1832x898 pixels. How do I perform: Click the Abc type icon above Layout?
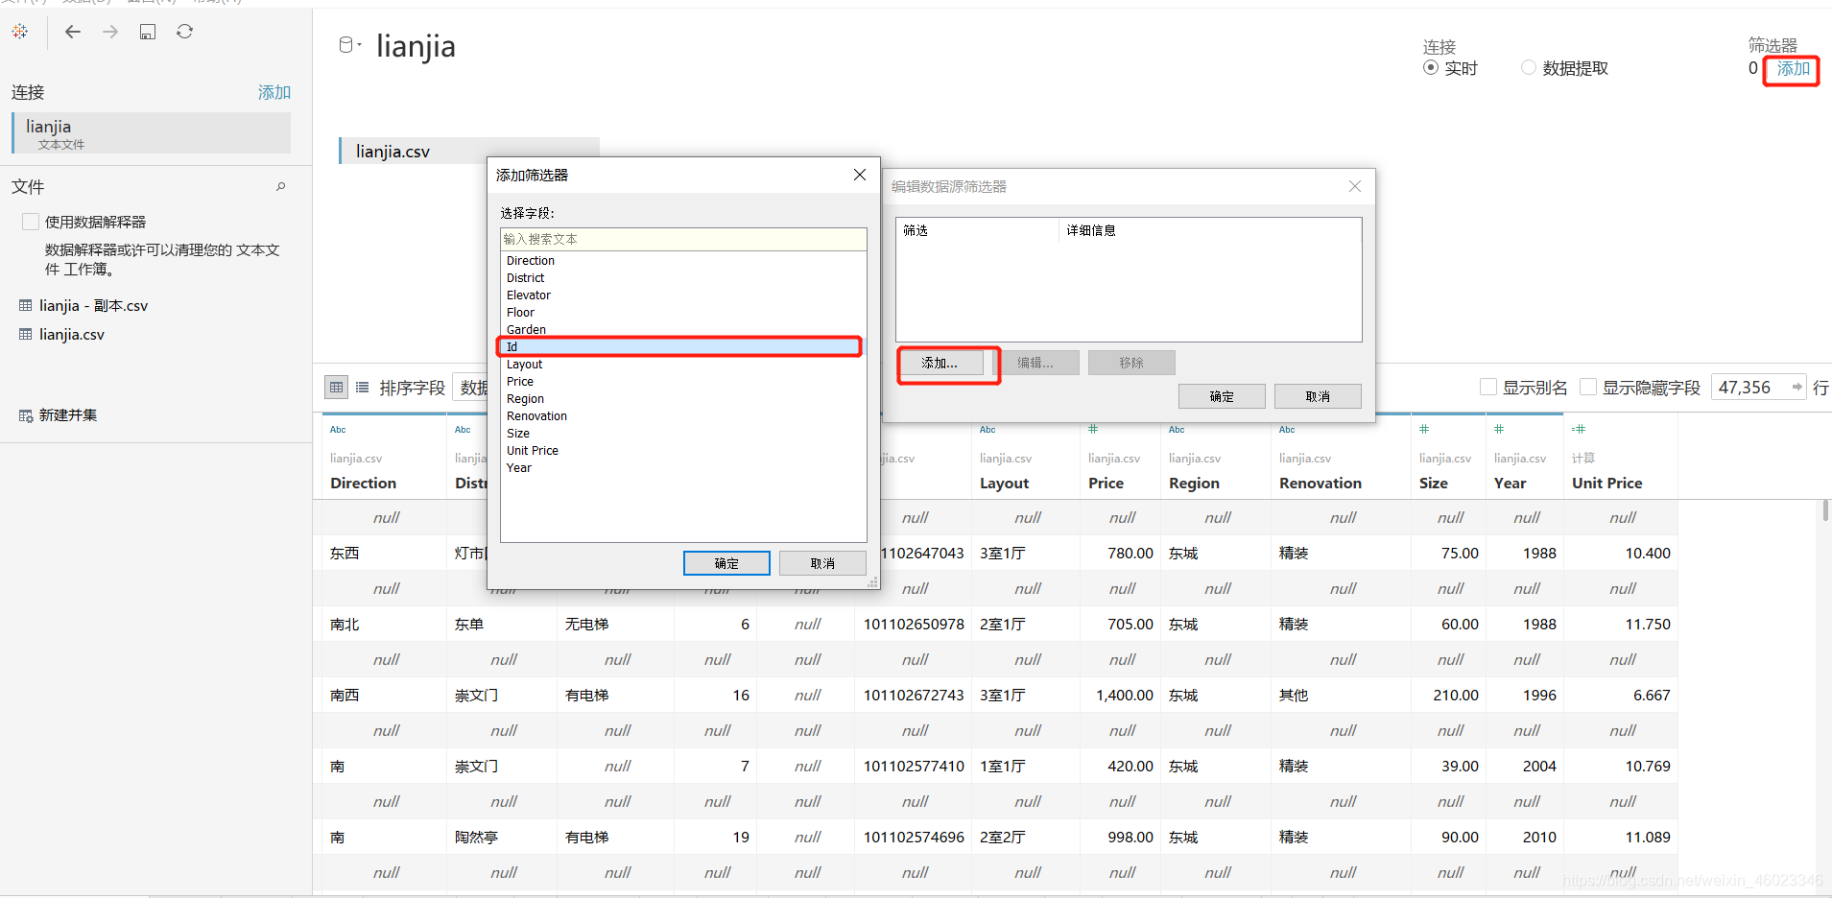point(987,430)
